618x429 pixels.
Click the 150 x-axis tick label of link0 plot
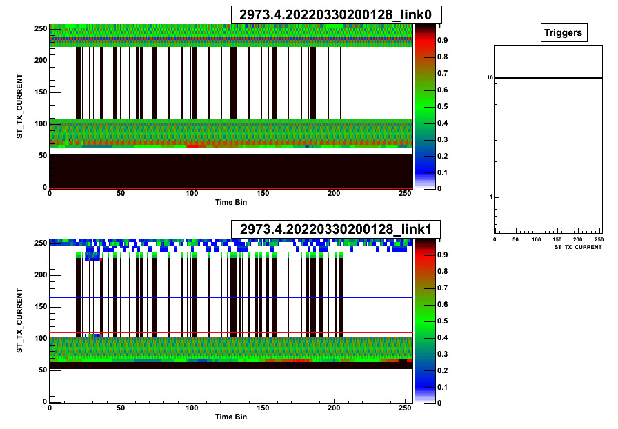(x=263, y=193)
